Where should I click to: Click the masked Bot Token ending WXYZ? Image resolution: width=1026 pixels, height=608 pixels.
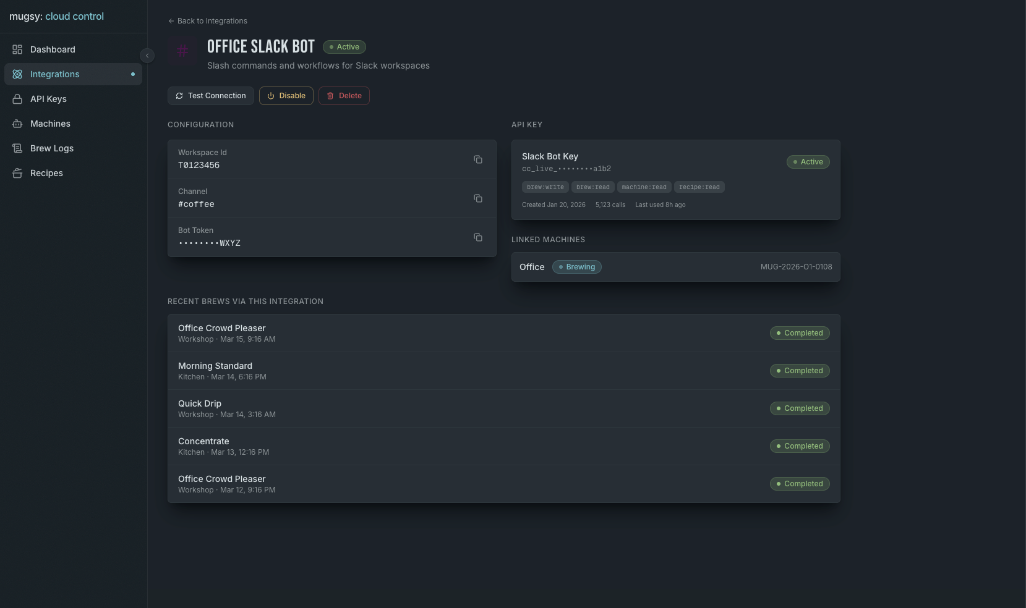[210, 243]
